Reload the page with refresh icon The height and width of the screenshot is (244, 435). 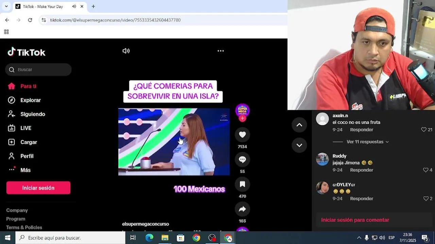click(x=30, y=20)
